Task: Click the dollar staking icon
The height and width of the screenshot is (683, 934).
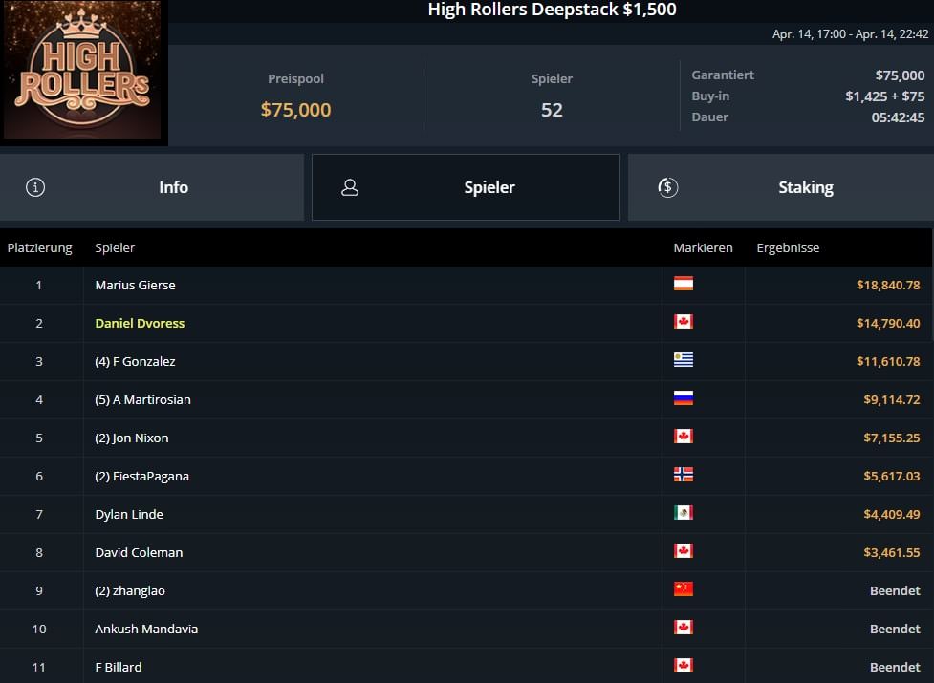Action: click(668, 187)
